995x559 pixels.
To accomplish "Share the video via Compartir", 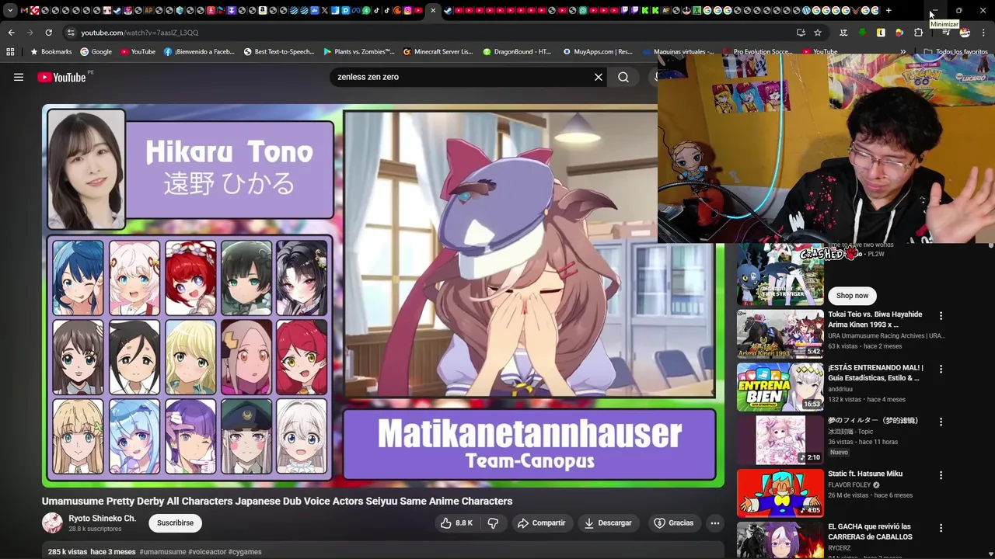I will 541,523.
